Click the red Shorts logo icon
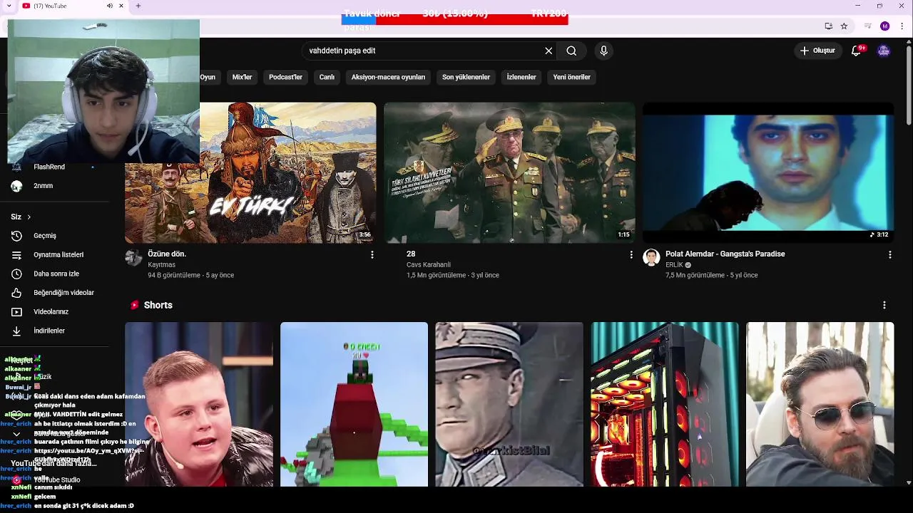The width and height of the screenshot is (913, 513). pyautogui.click(x=134, y=305)
